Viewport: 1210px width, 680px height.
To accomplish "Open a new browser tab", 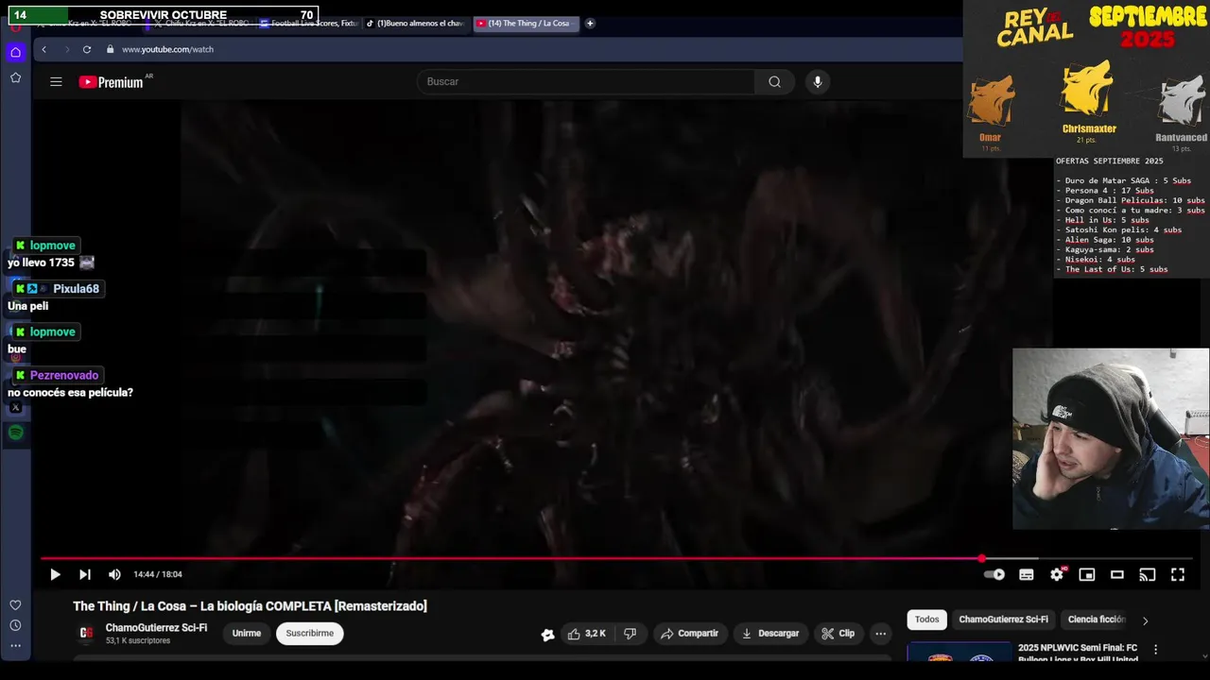I will (590, 24).
